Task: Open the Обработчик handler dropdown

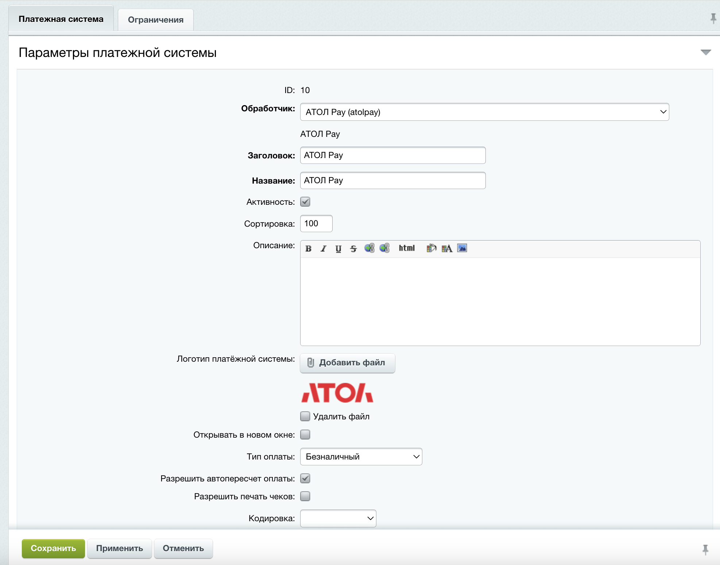Action: [484, 112]
